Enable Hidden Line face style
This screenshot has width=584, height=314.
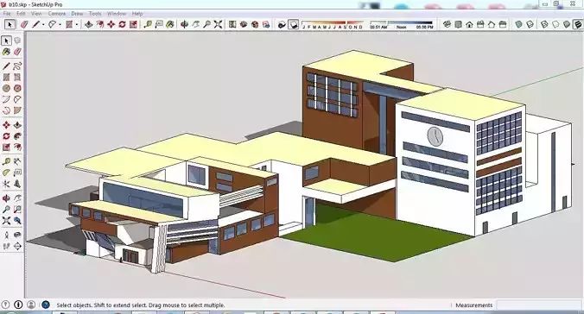point(555,24)
